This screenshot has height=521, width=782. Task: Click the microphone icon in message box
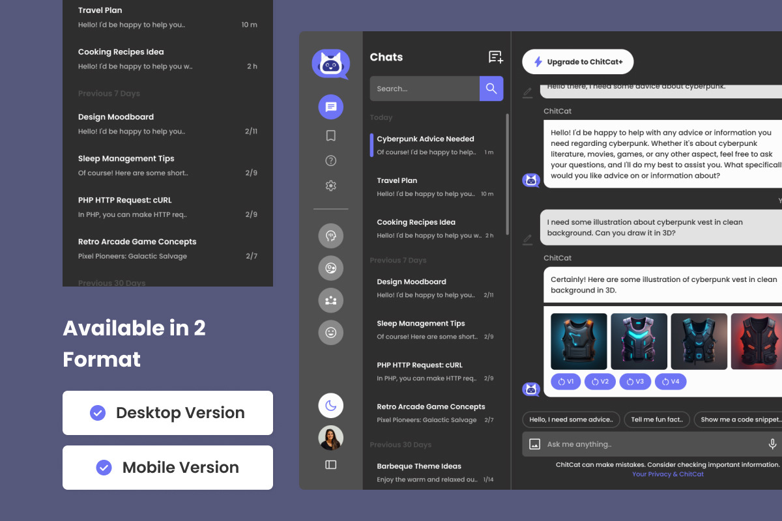click(772, 444)
